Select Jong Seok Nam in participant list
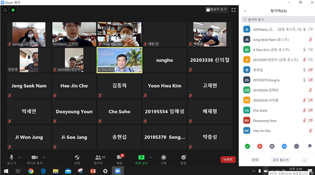315x175 pixels. tap(278, 40)
